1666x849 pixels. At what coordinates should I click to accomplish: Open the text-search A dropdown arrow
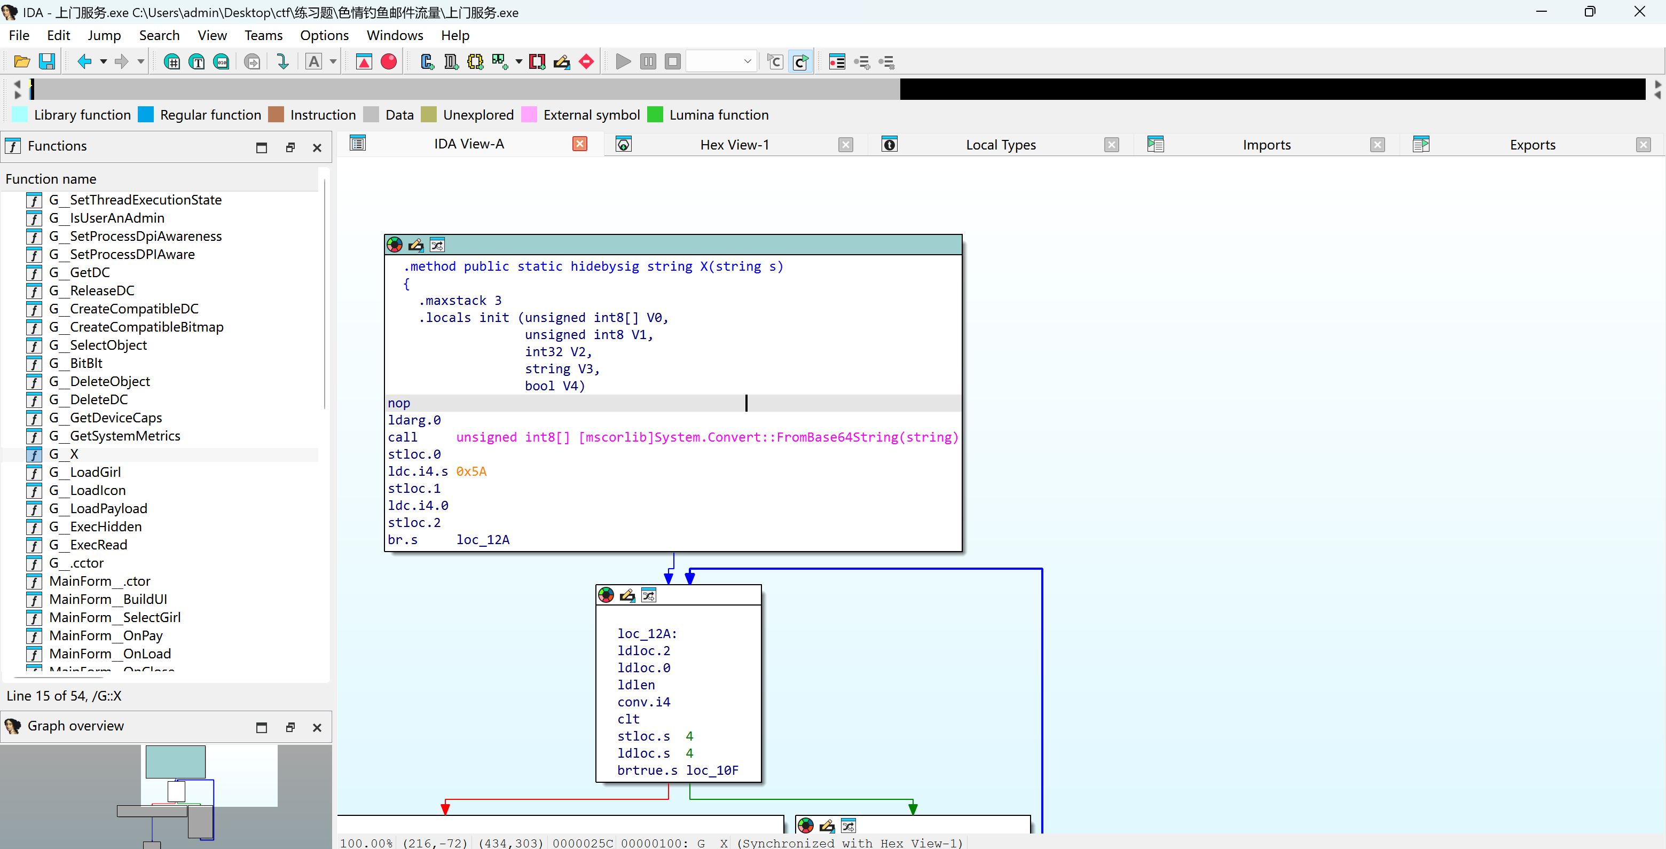pyautogui.click(x=333, y=62)
